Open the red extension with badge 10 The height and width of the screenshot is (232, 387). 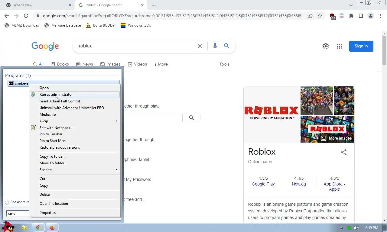coord(332,16)
